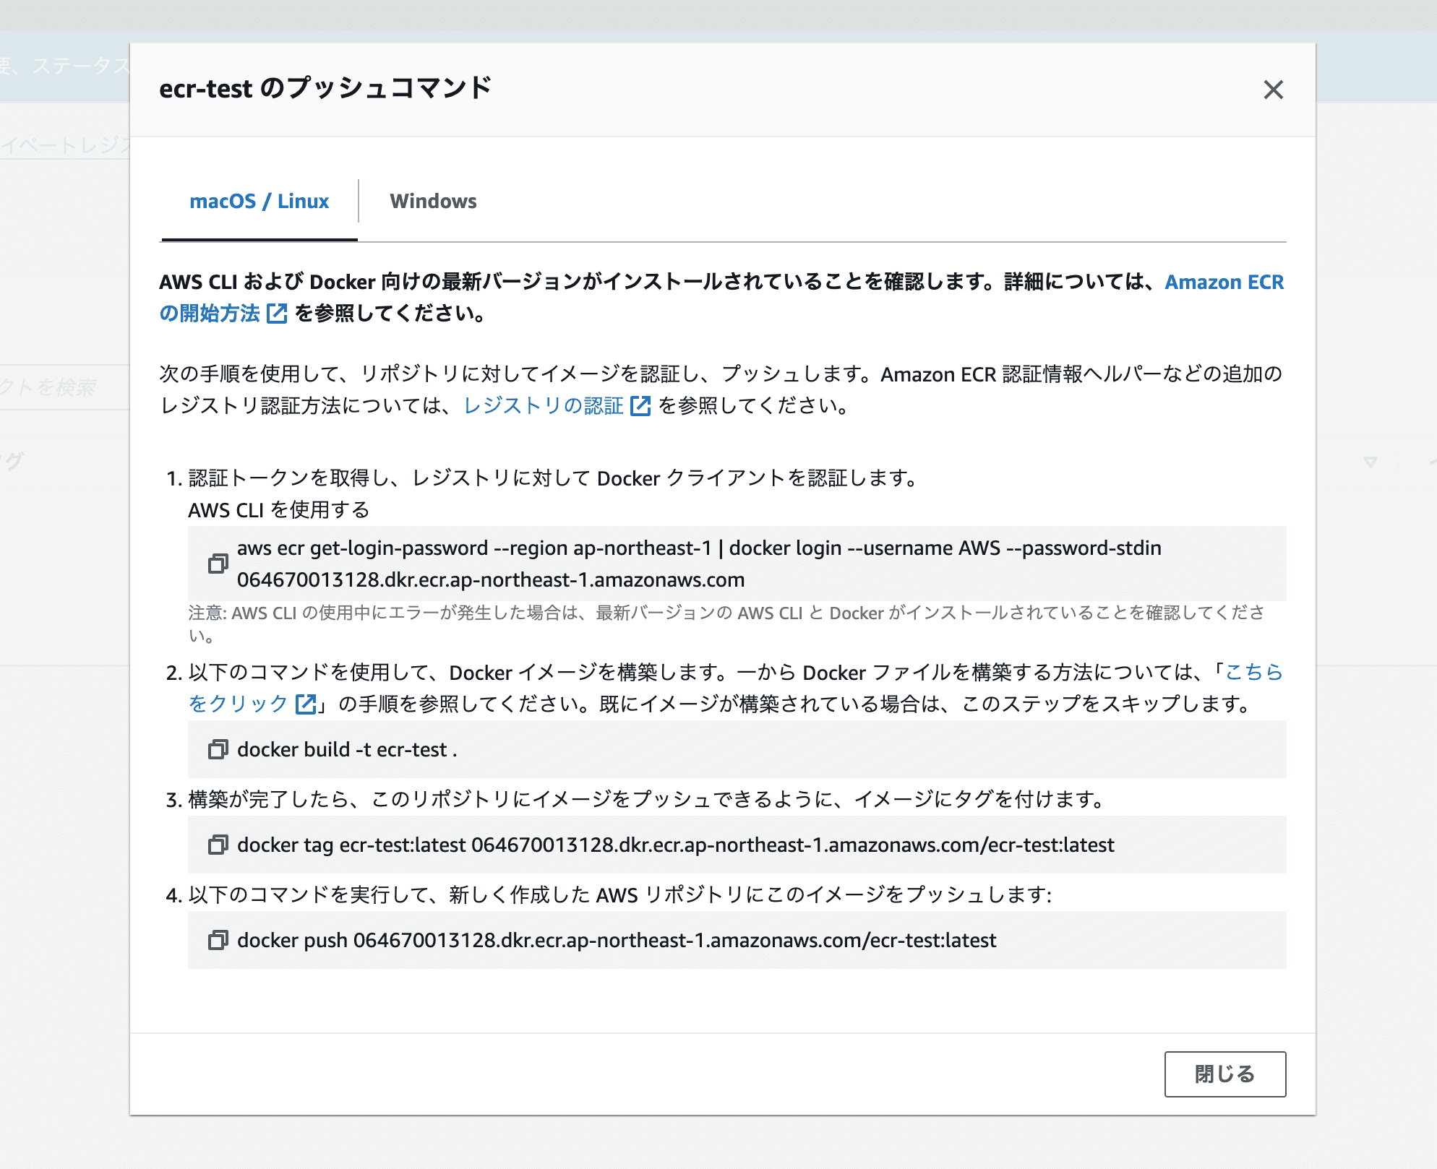Image resolution: width=1437 pixels, height=1169 pixels.
Task: Copy the aws ecr get-login-password command
Action: pyautogui.click(x=218, y=564)
